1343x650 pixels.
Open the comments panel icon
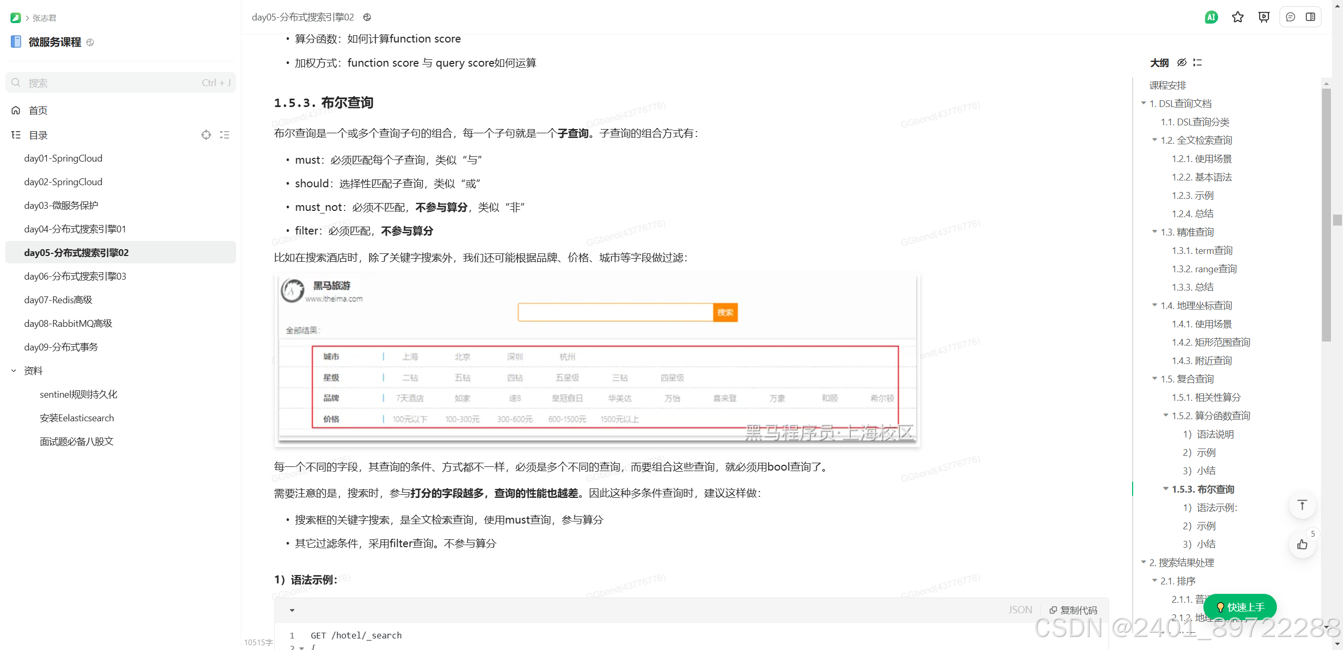(x=1290, y=17)
